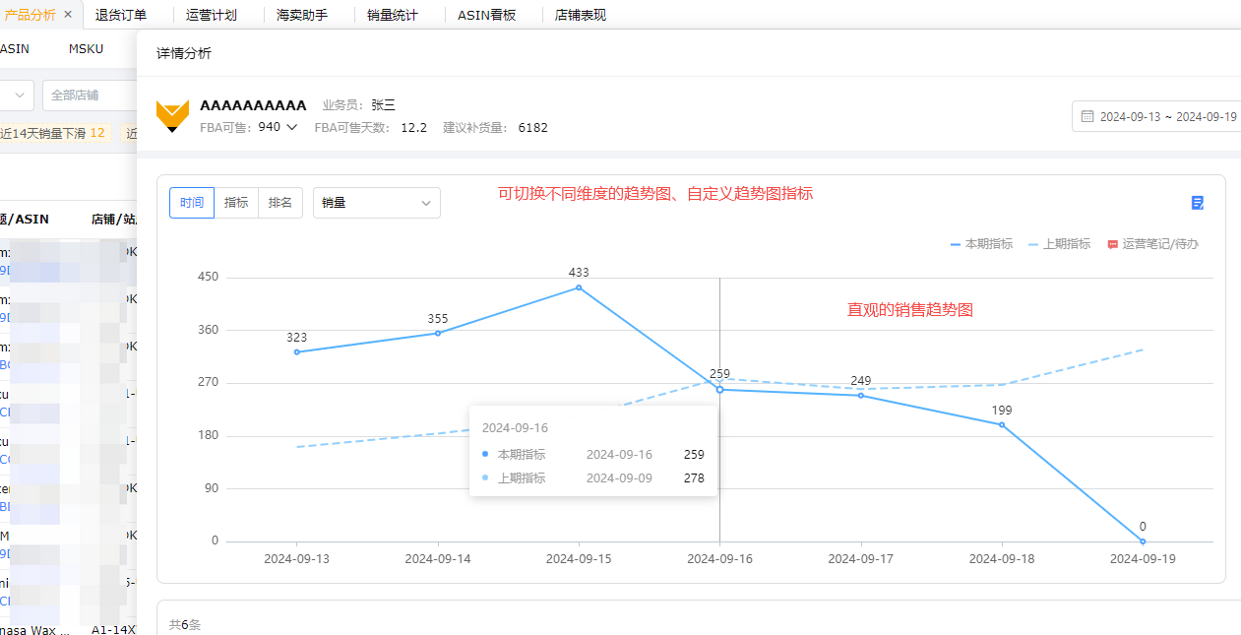Open the ASIN看板 tab
The width and height of the screenshot is (1241, 635).
coord(486,15)
